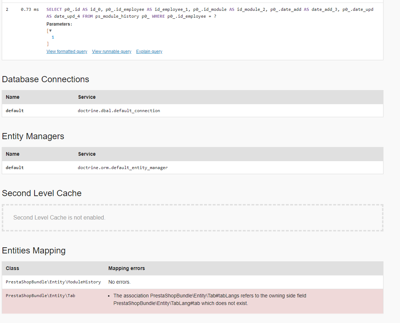Select the PrestaShopBundle\Entity\ModuleHistory class cell
Image resolution: width=400 pixels, height=323 pixels.
click(53, 282)
